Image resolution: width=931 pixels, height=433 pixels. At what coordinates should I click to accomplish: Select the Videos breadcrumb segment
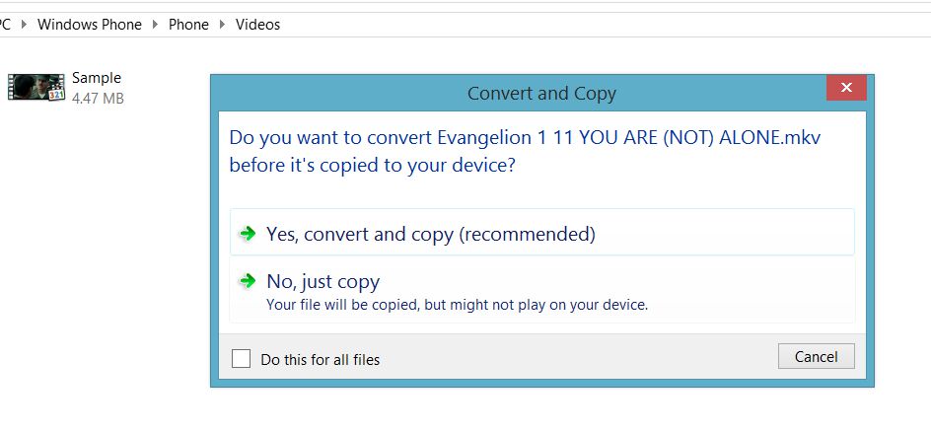257,25
